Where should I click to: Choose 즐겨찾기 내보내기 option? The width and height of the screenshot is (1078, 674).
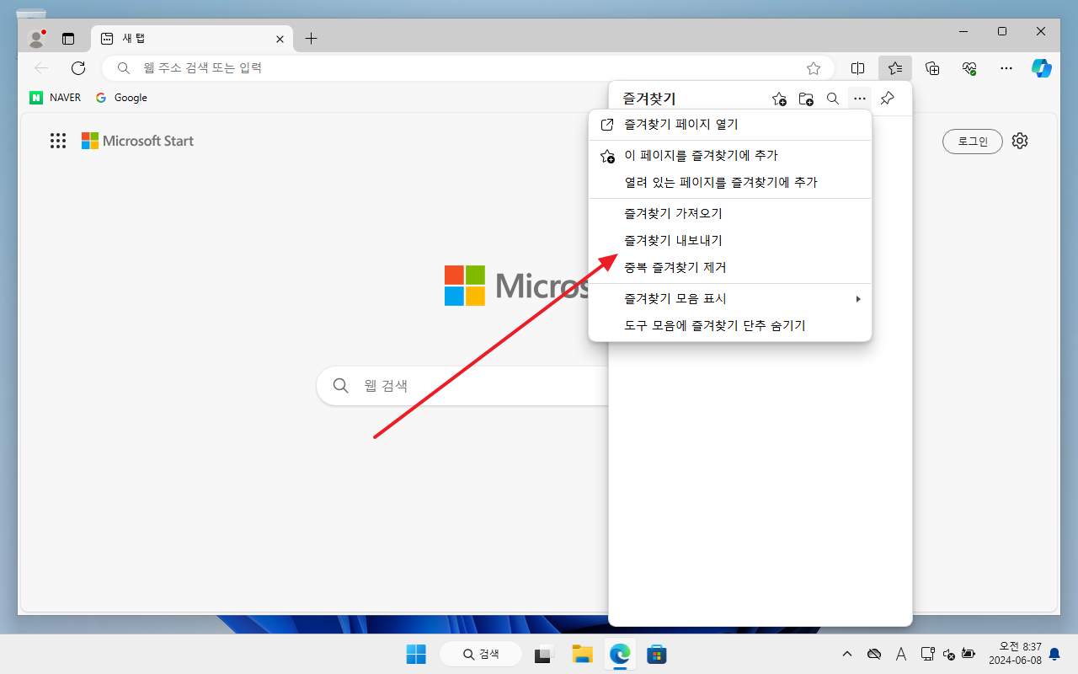pos(730,241)
